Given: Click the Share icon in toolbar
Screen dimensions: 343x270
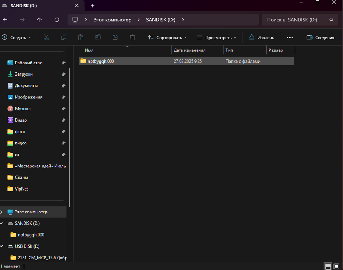Looking at the screenshot, I should pos(115,37).
